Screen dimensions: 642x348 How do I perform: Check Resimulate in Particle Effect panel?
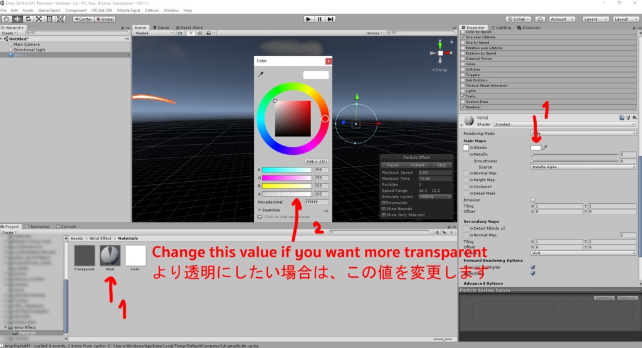pos(384,203)
